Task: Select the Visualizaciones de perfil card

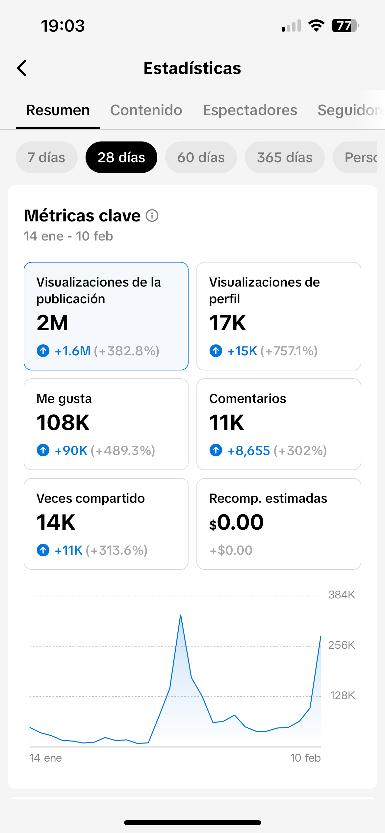Action: (x=279, y=316)
